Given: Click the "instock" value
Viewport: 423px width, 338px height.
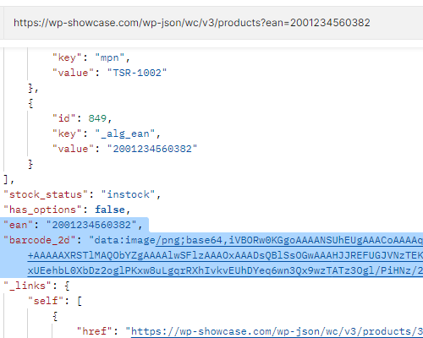Looking at the screenshot, I should pos(128,194).
